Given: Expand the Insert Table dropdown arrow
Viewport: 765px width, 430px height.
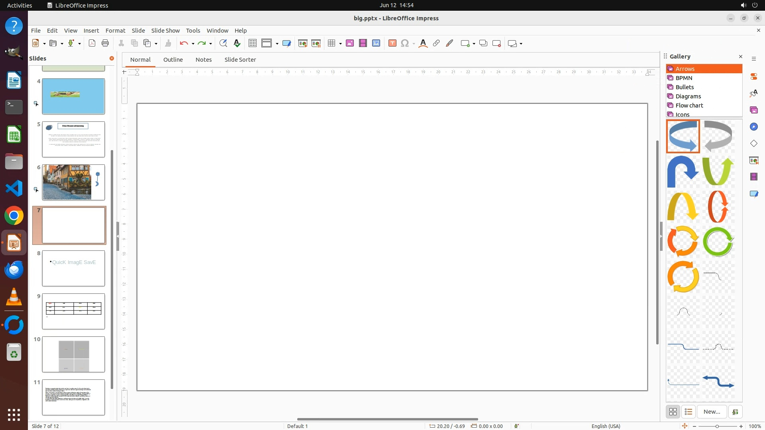Looking at the screenshot, I should (341, 44).
